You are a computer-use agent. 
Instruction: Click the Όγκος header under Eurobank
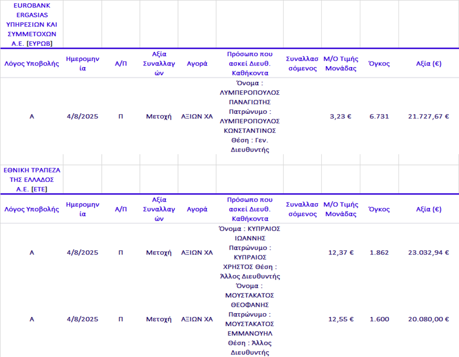point(379,63)
